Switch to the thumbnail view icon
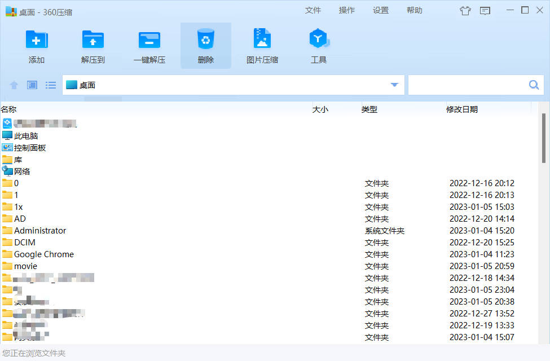The image size is (550, 361). 32,85
